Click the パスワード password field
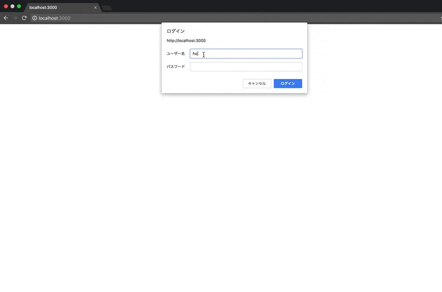This screenshot has width=442, height=292. tap(246, 67)
